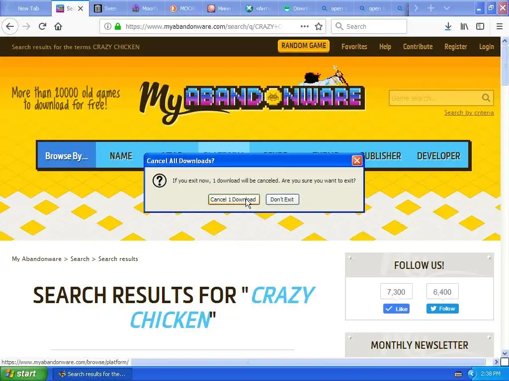
Task: Click My Abandonware breadcrumb link
Action: coord(37,259)
